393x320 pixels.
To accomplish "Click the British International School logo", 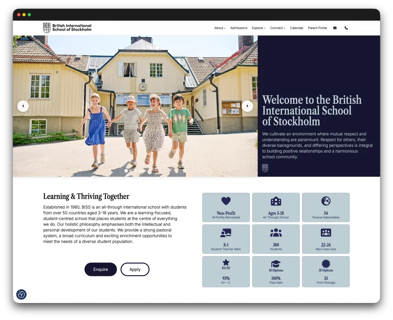I will [x=67, y=28].
